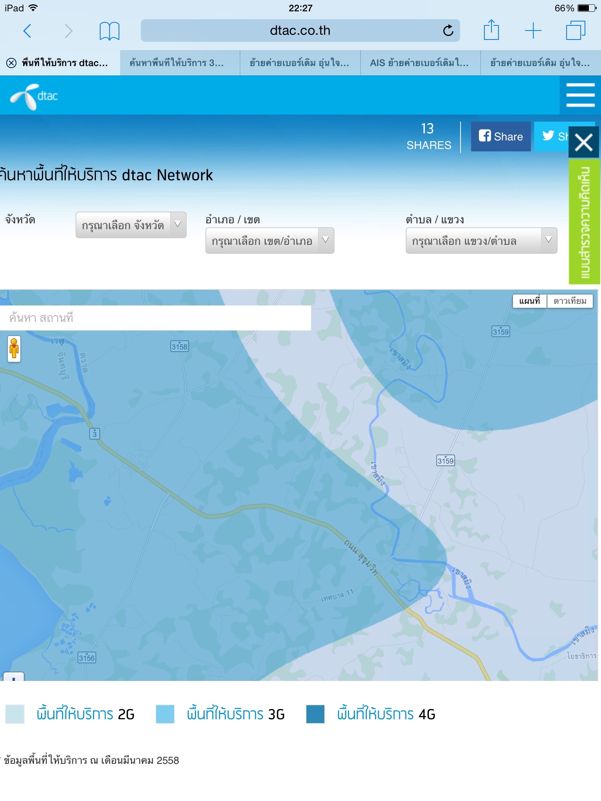The width and height of the screenshot is (601, 801).
Task: Click the map zoom-in button
Action: point(14,677)
